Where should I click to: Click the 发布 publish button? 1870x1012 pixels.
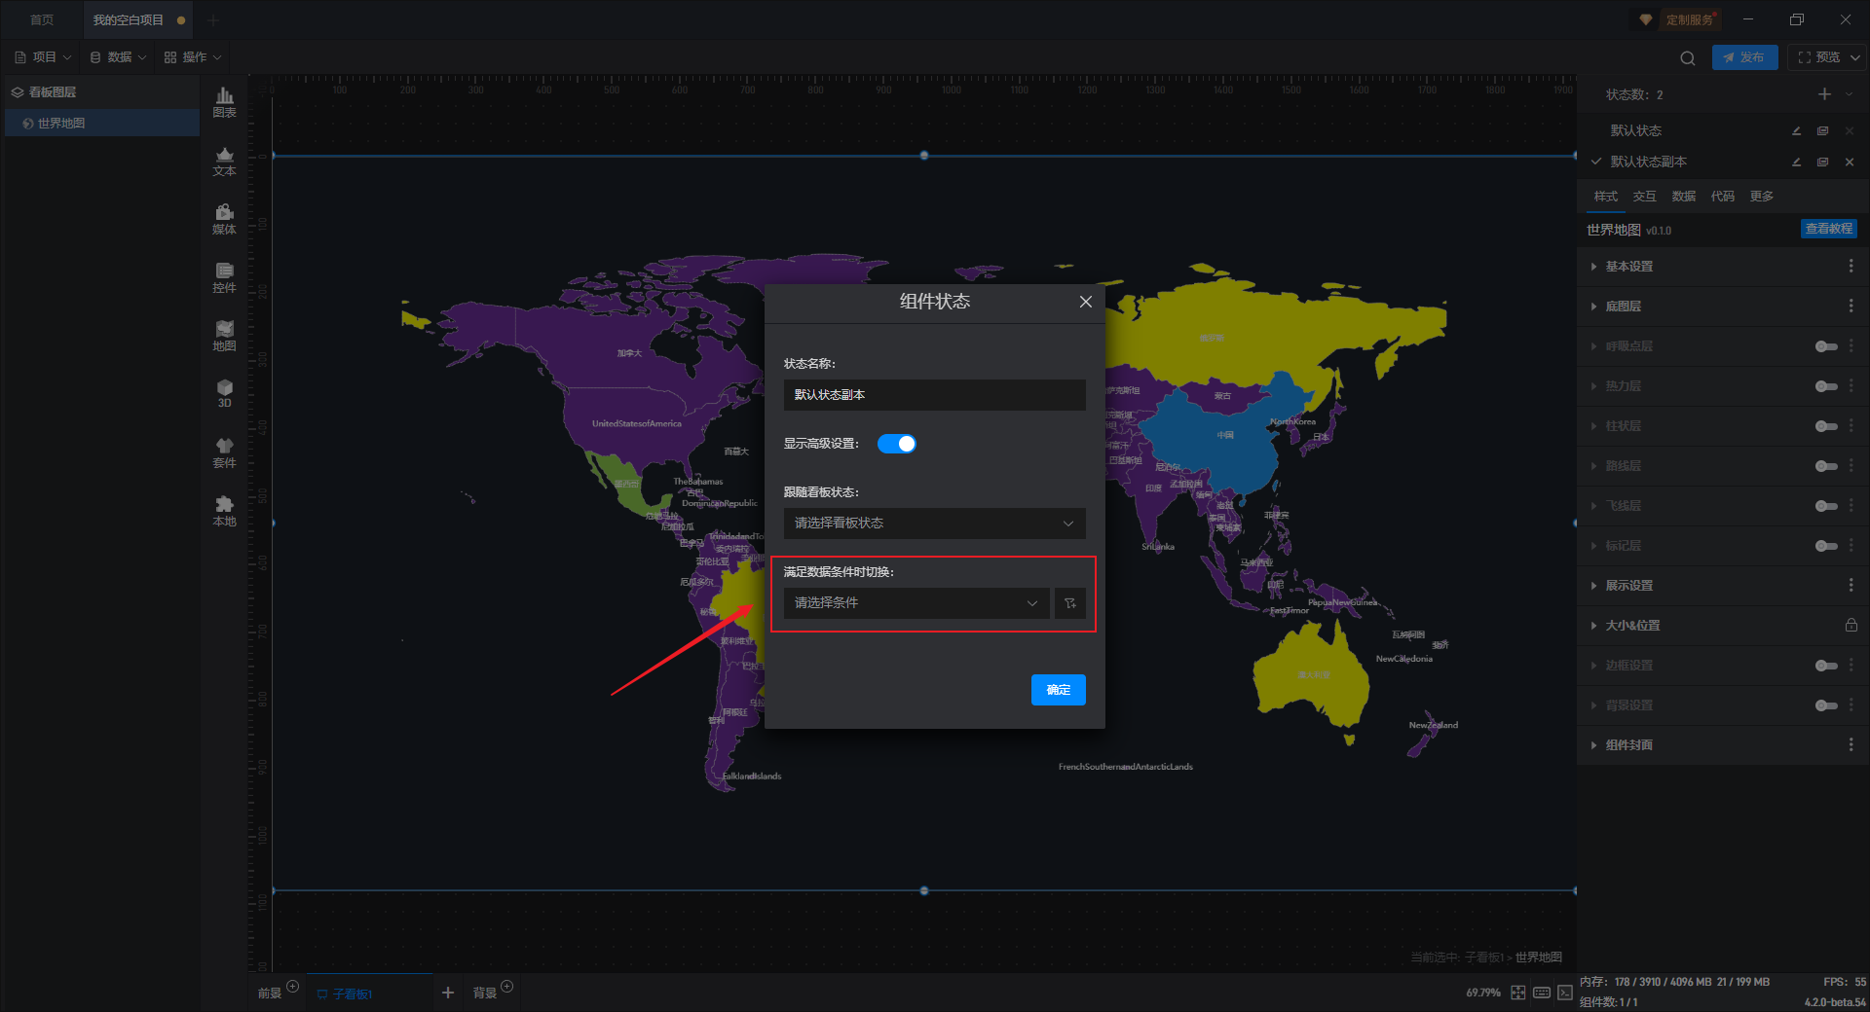[1744, 57]
